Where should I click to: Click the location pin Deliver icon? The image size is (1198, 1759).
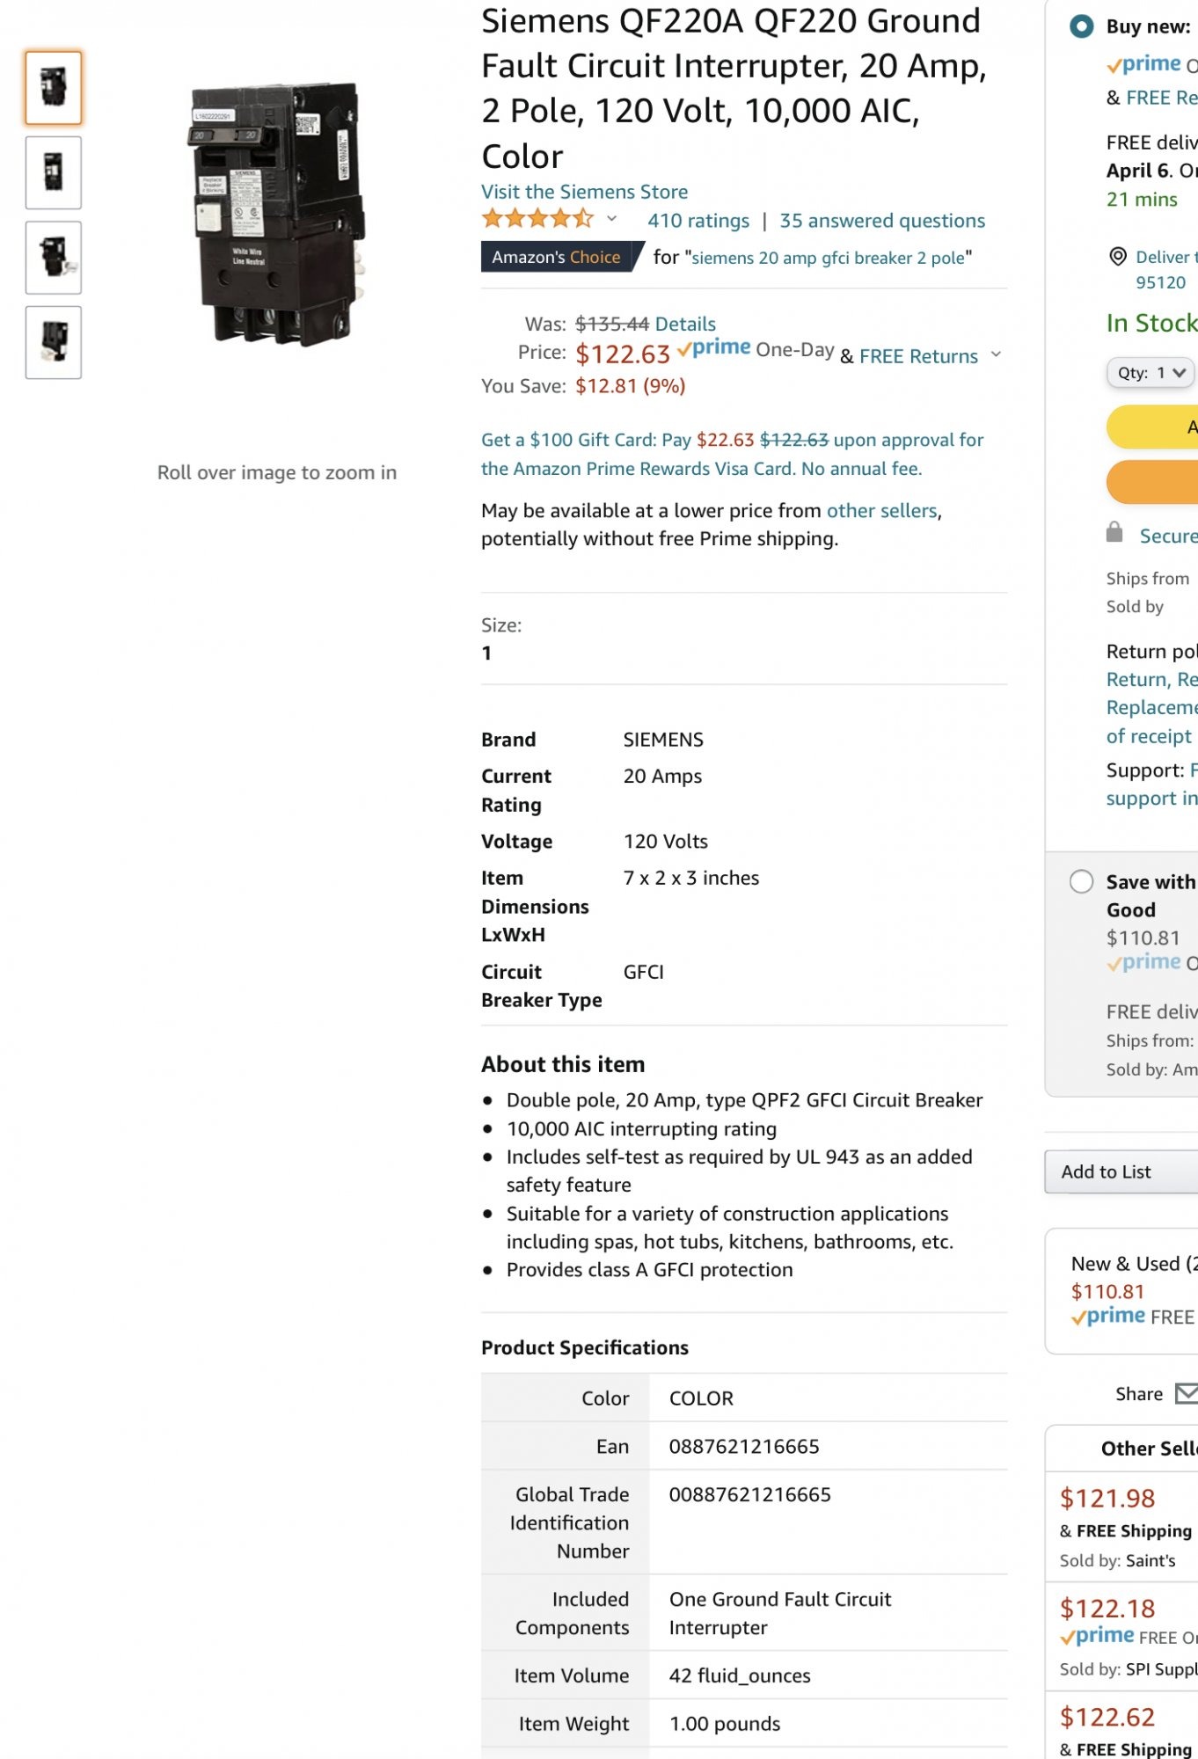click(1117, 257)
